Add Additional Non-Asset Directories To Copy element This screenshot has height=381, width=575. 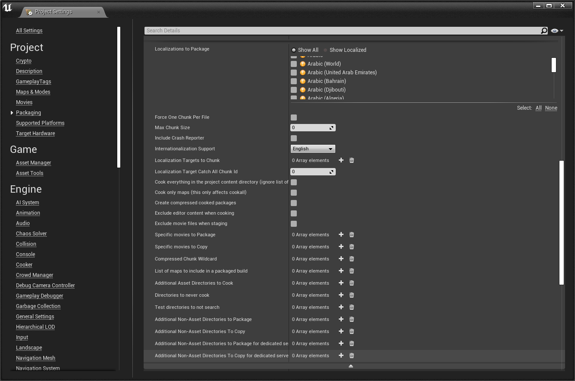(341, 331)
